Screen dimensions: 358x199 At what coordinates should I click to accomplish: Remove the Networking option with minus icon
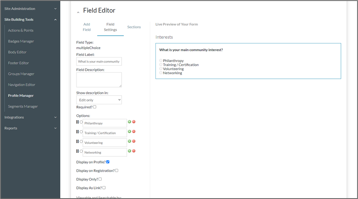point(134,151)
